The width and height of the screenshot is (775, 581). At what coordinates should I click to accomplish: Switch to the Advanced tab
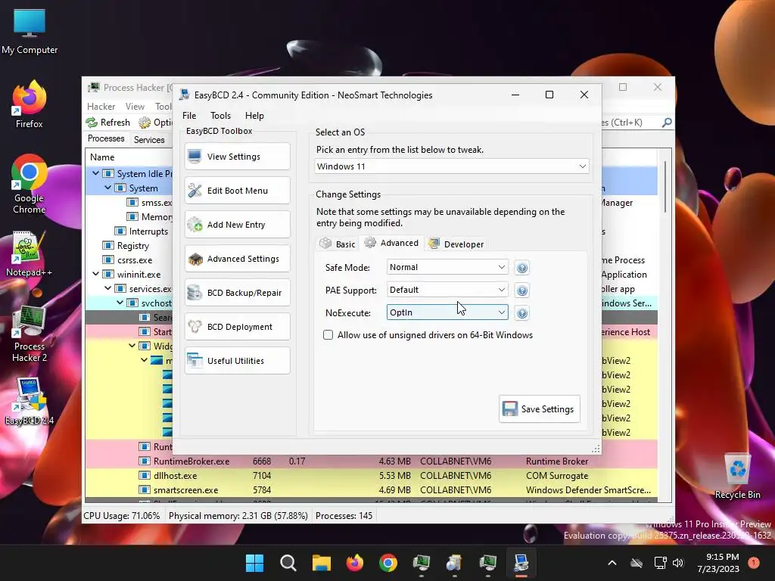pyautogui.click(x=392, y=243)
